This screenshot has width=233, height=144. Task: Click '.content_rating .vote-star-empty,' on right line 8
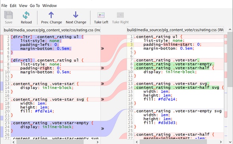[x=174, y=64]
